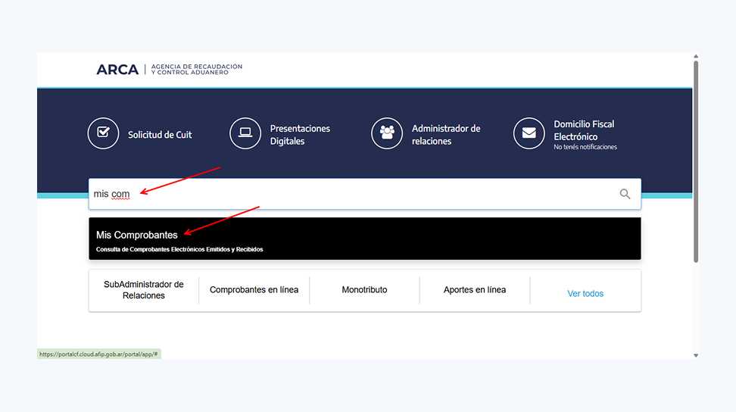Image resolution: width=736 pixels, height=412 pixels.
Task: Click the page's vertical scrollbar thumb
Action: (x=696, y=161)
